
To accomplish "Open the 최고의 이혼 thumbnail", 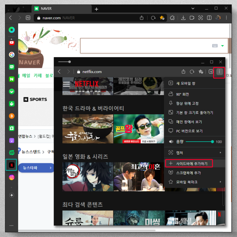I will click(x=139, y=177).
